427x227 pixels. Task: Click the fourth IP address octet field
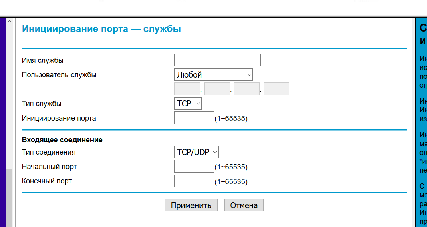coord(276,89)
